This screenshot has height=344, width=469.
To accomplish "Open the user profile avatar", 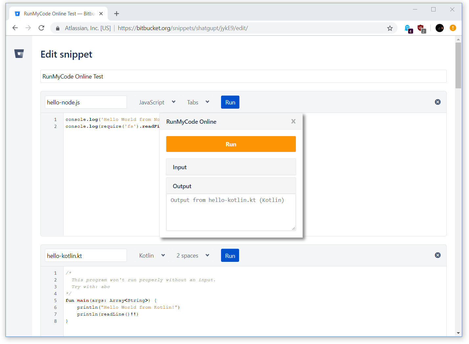I will point(439,28).
